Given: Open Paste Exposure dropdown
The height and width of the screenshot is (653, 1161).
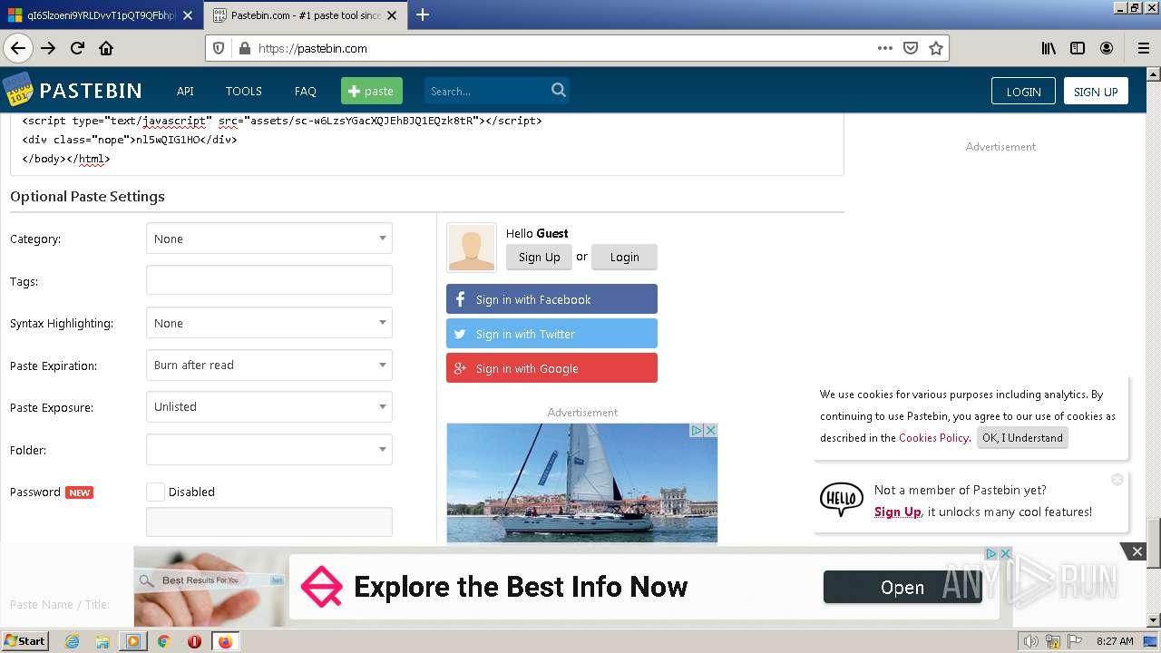Looking at the screenshot, I should [x=269, y=406].
